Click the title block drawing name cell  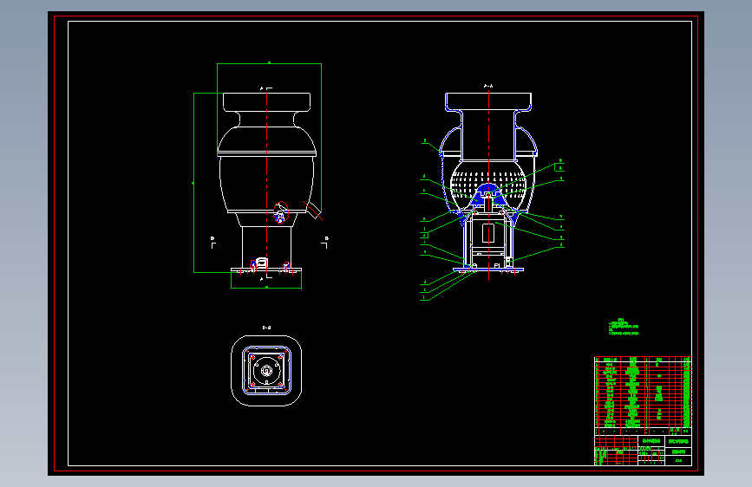[651, 441]
